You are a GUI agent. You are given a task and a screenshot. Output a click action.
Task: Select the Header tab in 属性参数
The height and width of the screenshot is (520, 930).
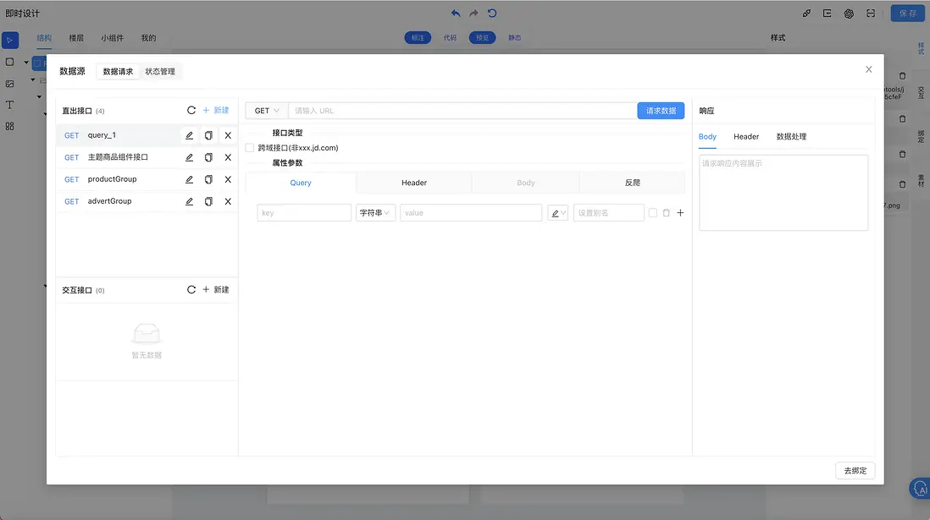tap(413, 183)
